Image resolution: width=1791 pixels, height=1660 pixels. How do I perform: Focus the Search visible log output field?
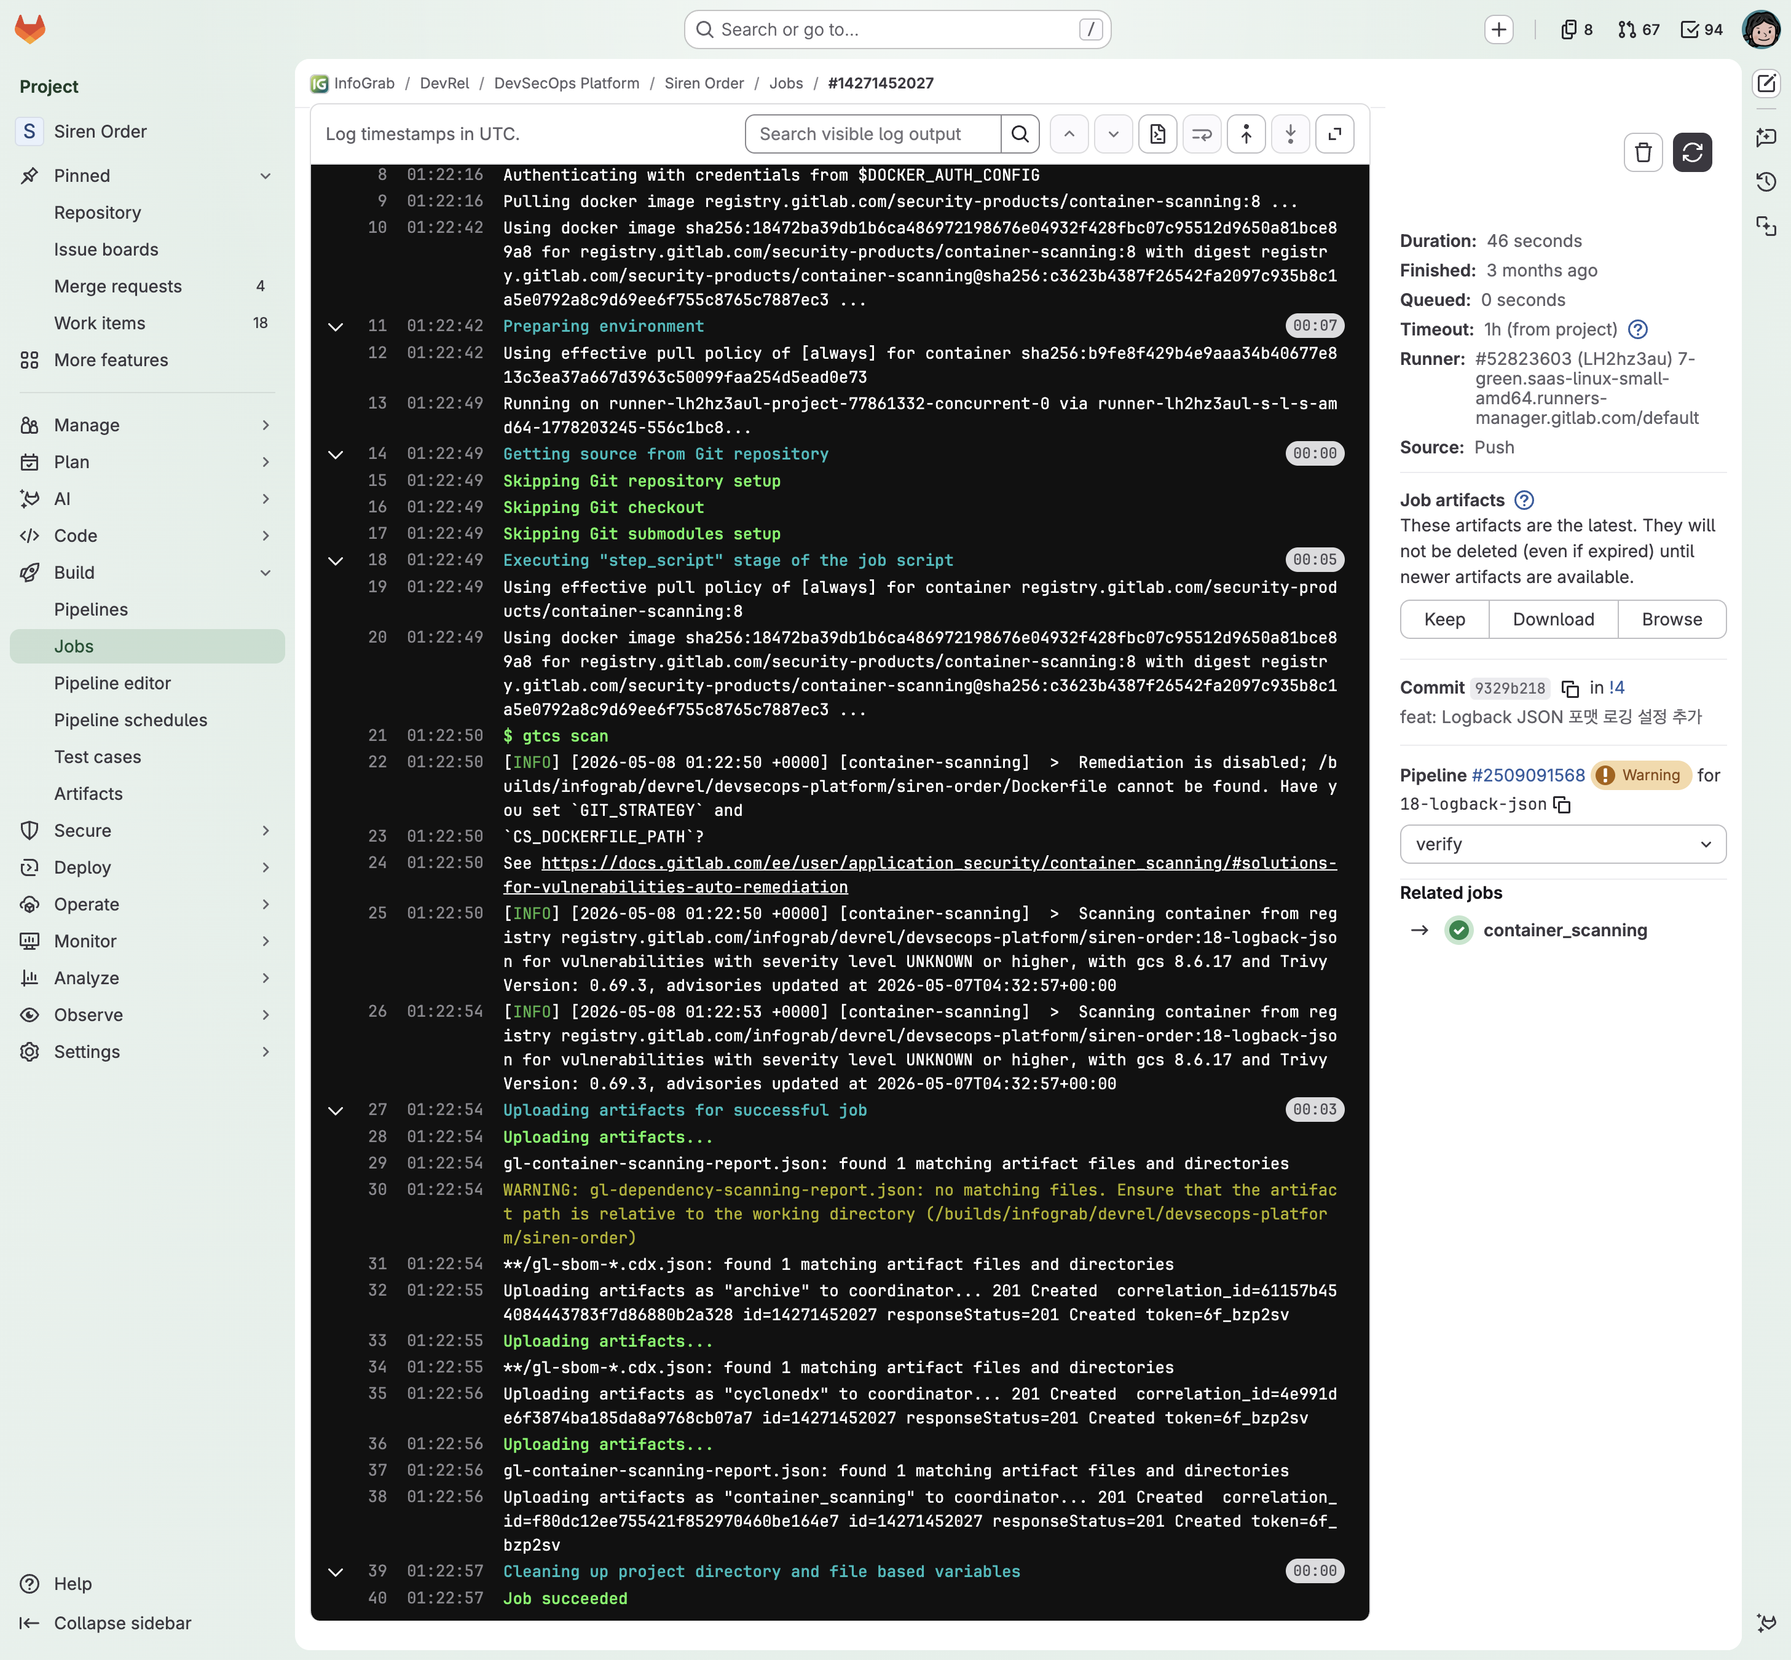click(x=873, y=134)
